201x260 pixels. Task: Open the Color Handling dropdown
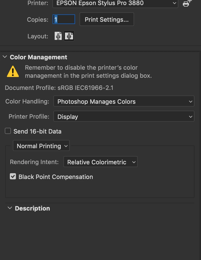pyautogui.click(x=124, y=101)
